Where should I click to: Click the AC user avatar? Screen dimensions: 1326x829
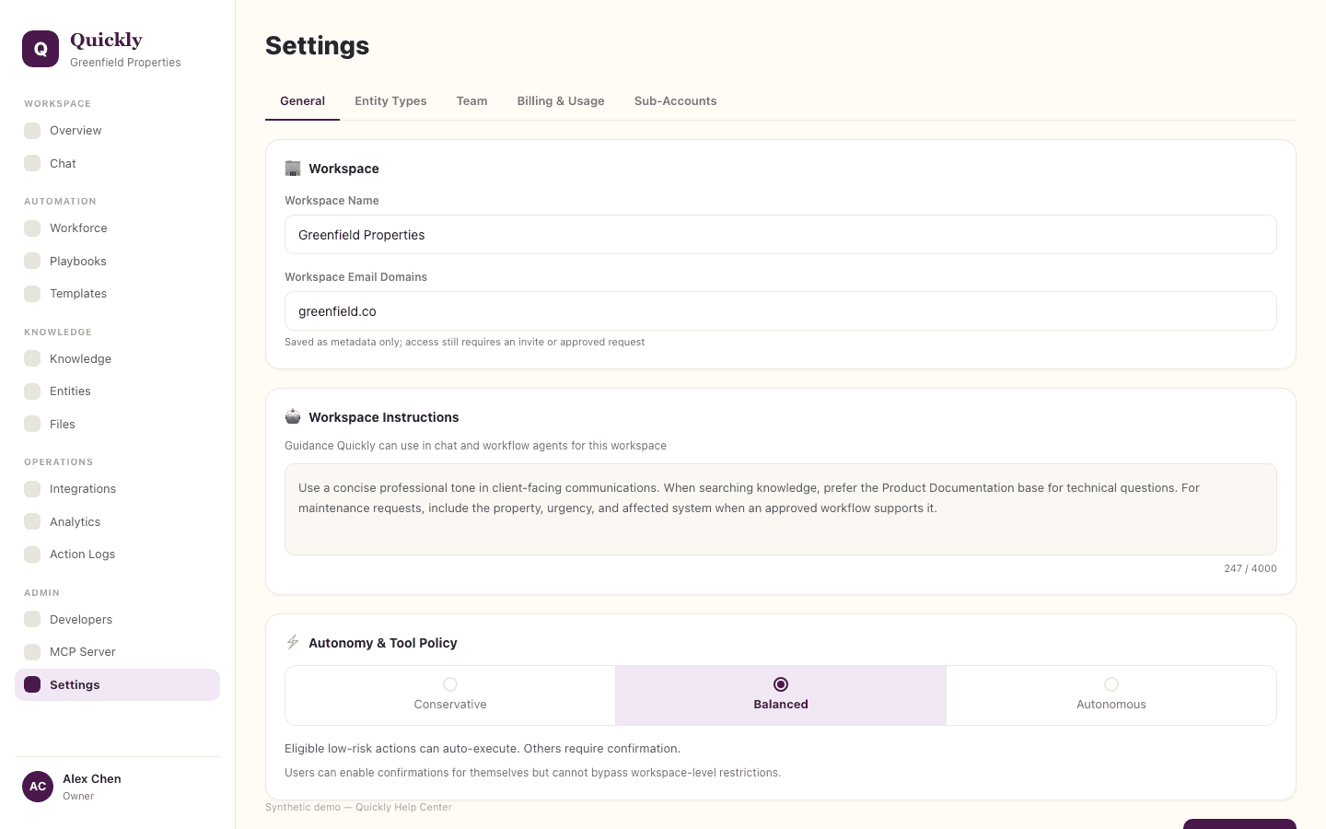tap(38, 787)
